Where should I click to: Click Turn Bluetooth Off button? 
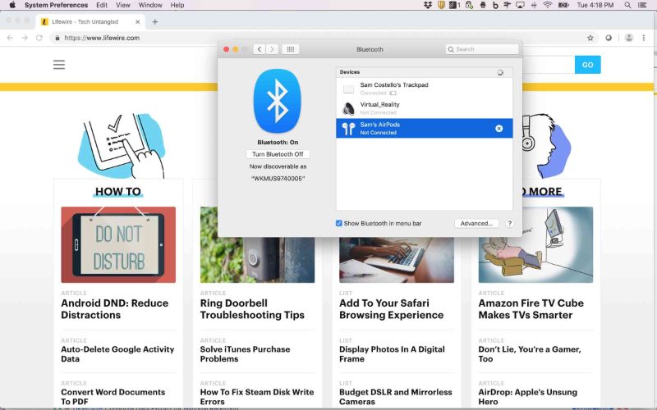pyautogui.click(x=278, y=154)
